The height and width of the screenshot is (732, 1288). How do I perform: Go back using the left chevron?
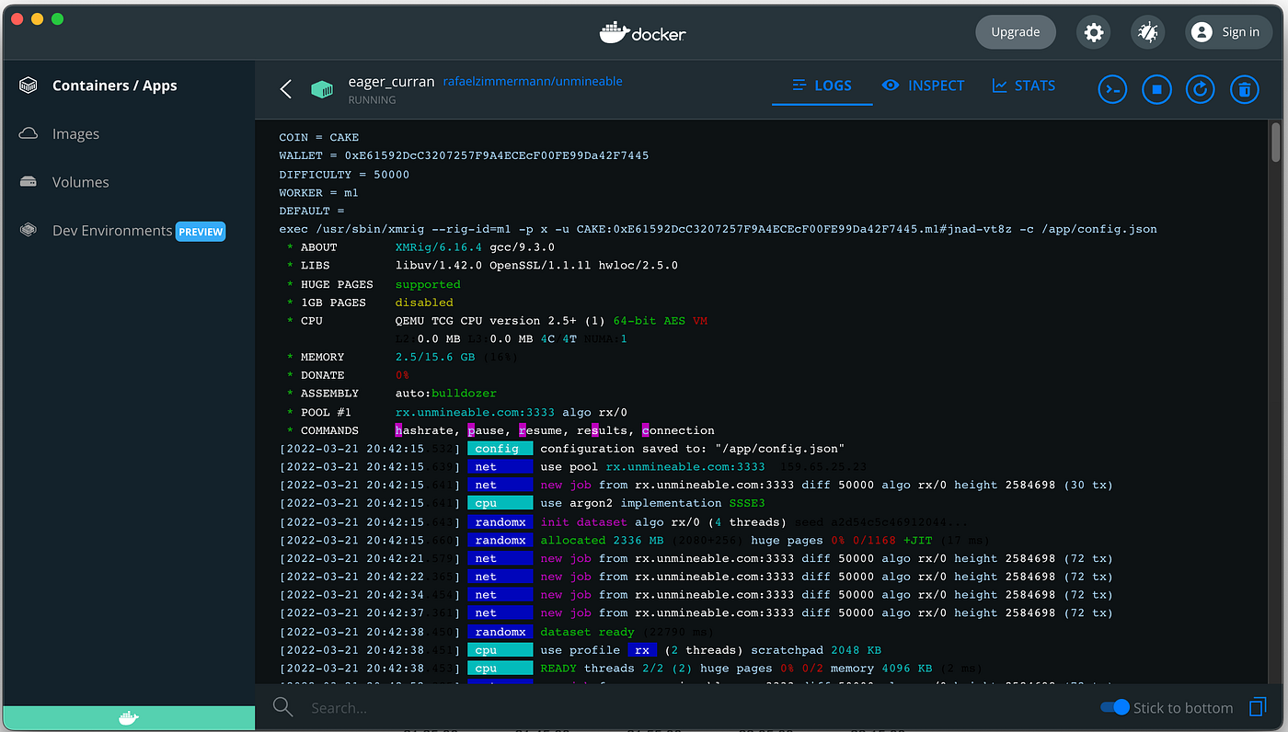coord(285,89)
